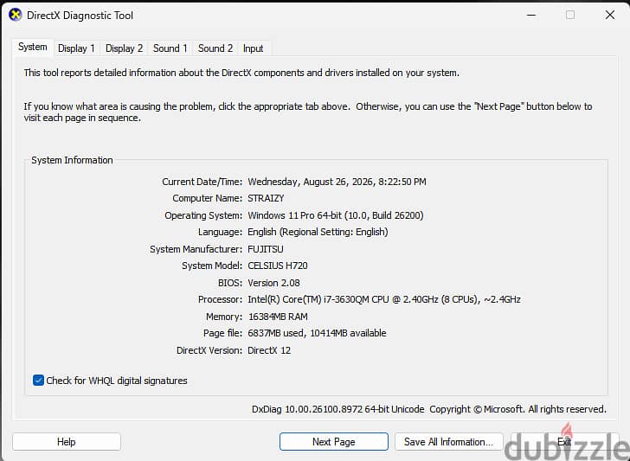Click the English language value

click(318, 232)
